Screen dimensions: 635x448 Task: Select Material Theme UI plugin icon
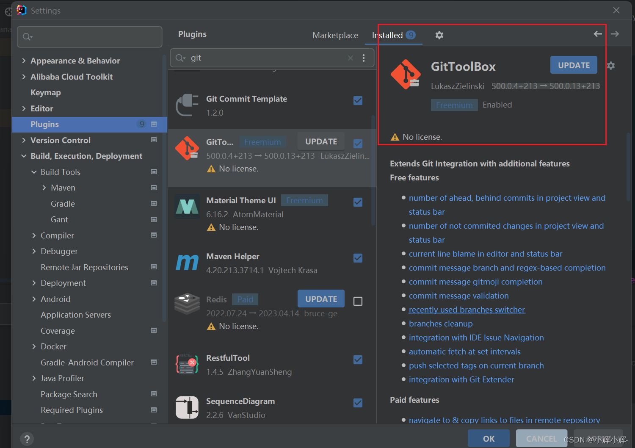(x=187, y=207)
